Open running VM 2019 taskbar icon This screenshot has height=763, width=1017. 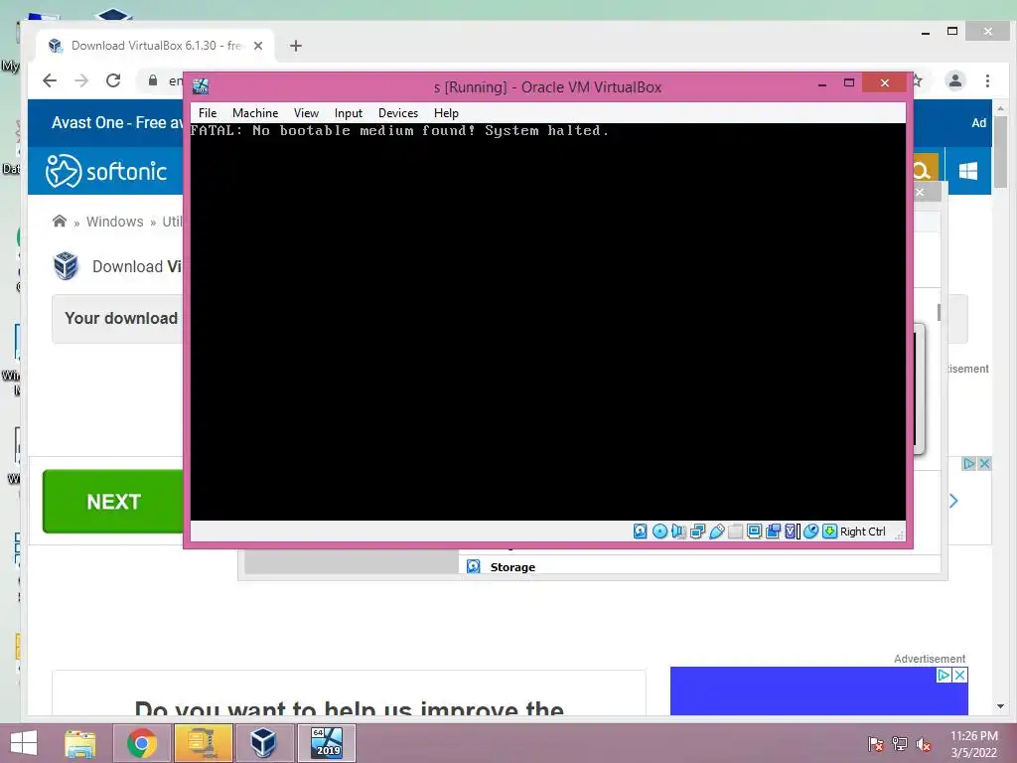tap(326, 743)
